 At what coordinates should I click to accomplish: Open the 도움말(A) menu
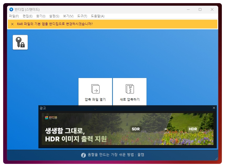[x=98, y=16]
